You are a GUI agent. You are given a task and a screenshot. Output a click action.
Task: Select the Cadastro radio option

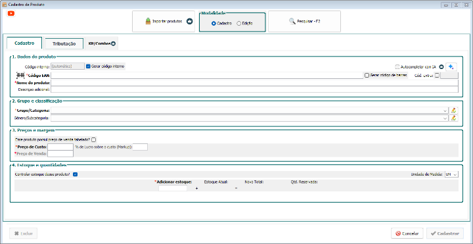214,23
